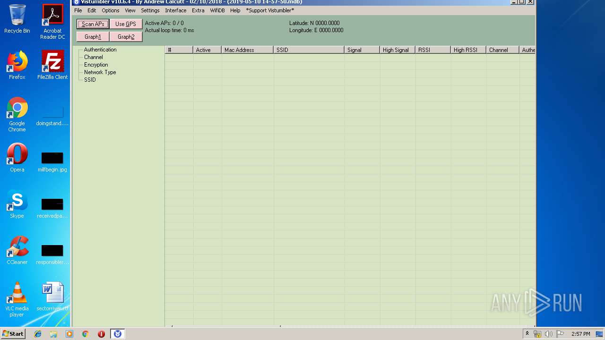Click the Actual loop time label

(x=169, y=30)
